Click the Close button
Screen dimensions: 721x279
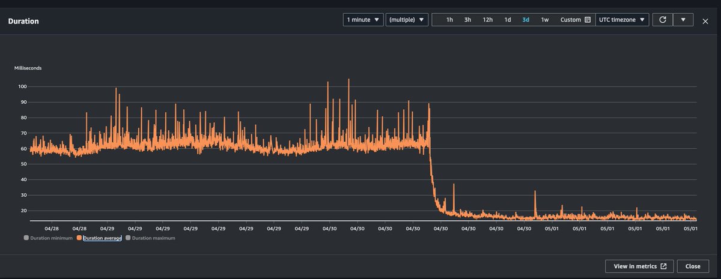coord(693,266)
